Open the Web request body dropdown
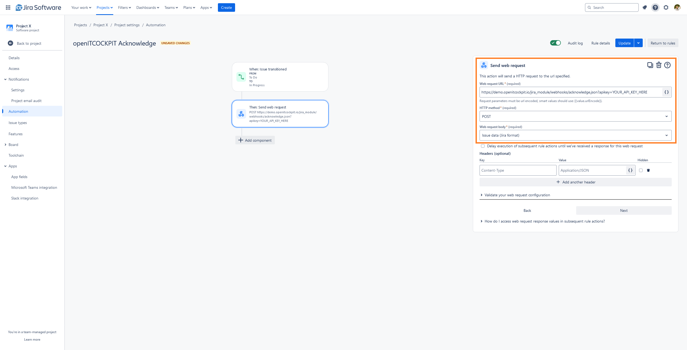687x350 pixels. coord(575,135)
